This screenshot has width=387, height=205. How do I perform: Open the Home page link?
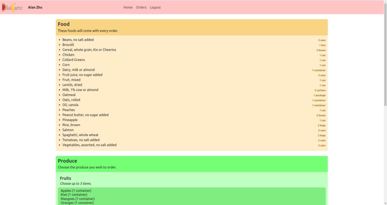(x=128, y=7)
